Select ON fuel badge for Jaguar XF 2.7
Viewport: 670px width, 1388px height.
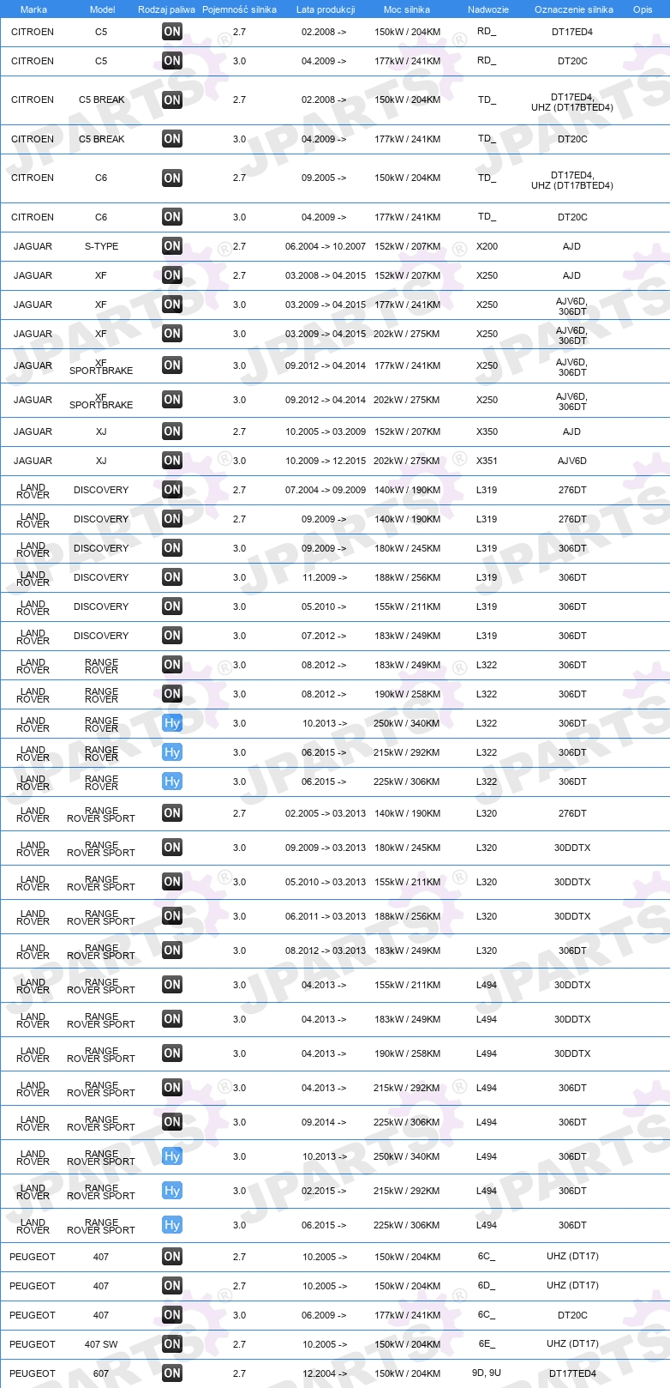[x=172, y=275]
